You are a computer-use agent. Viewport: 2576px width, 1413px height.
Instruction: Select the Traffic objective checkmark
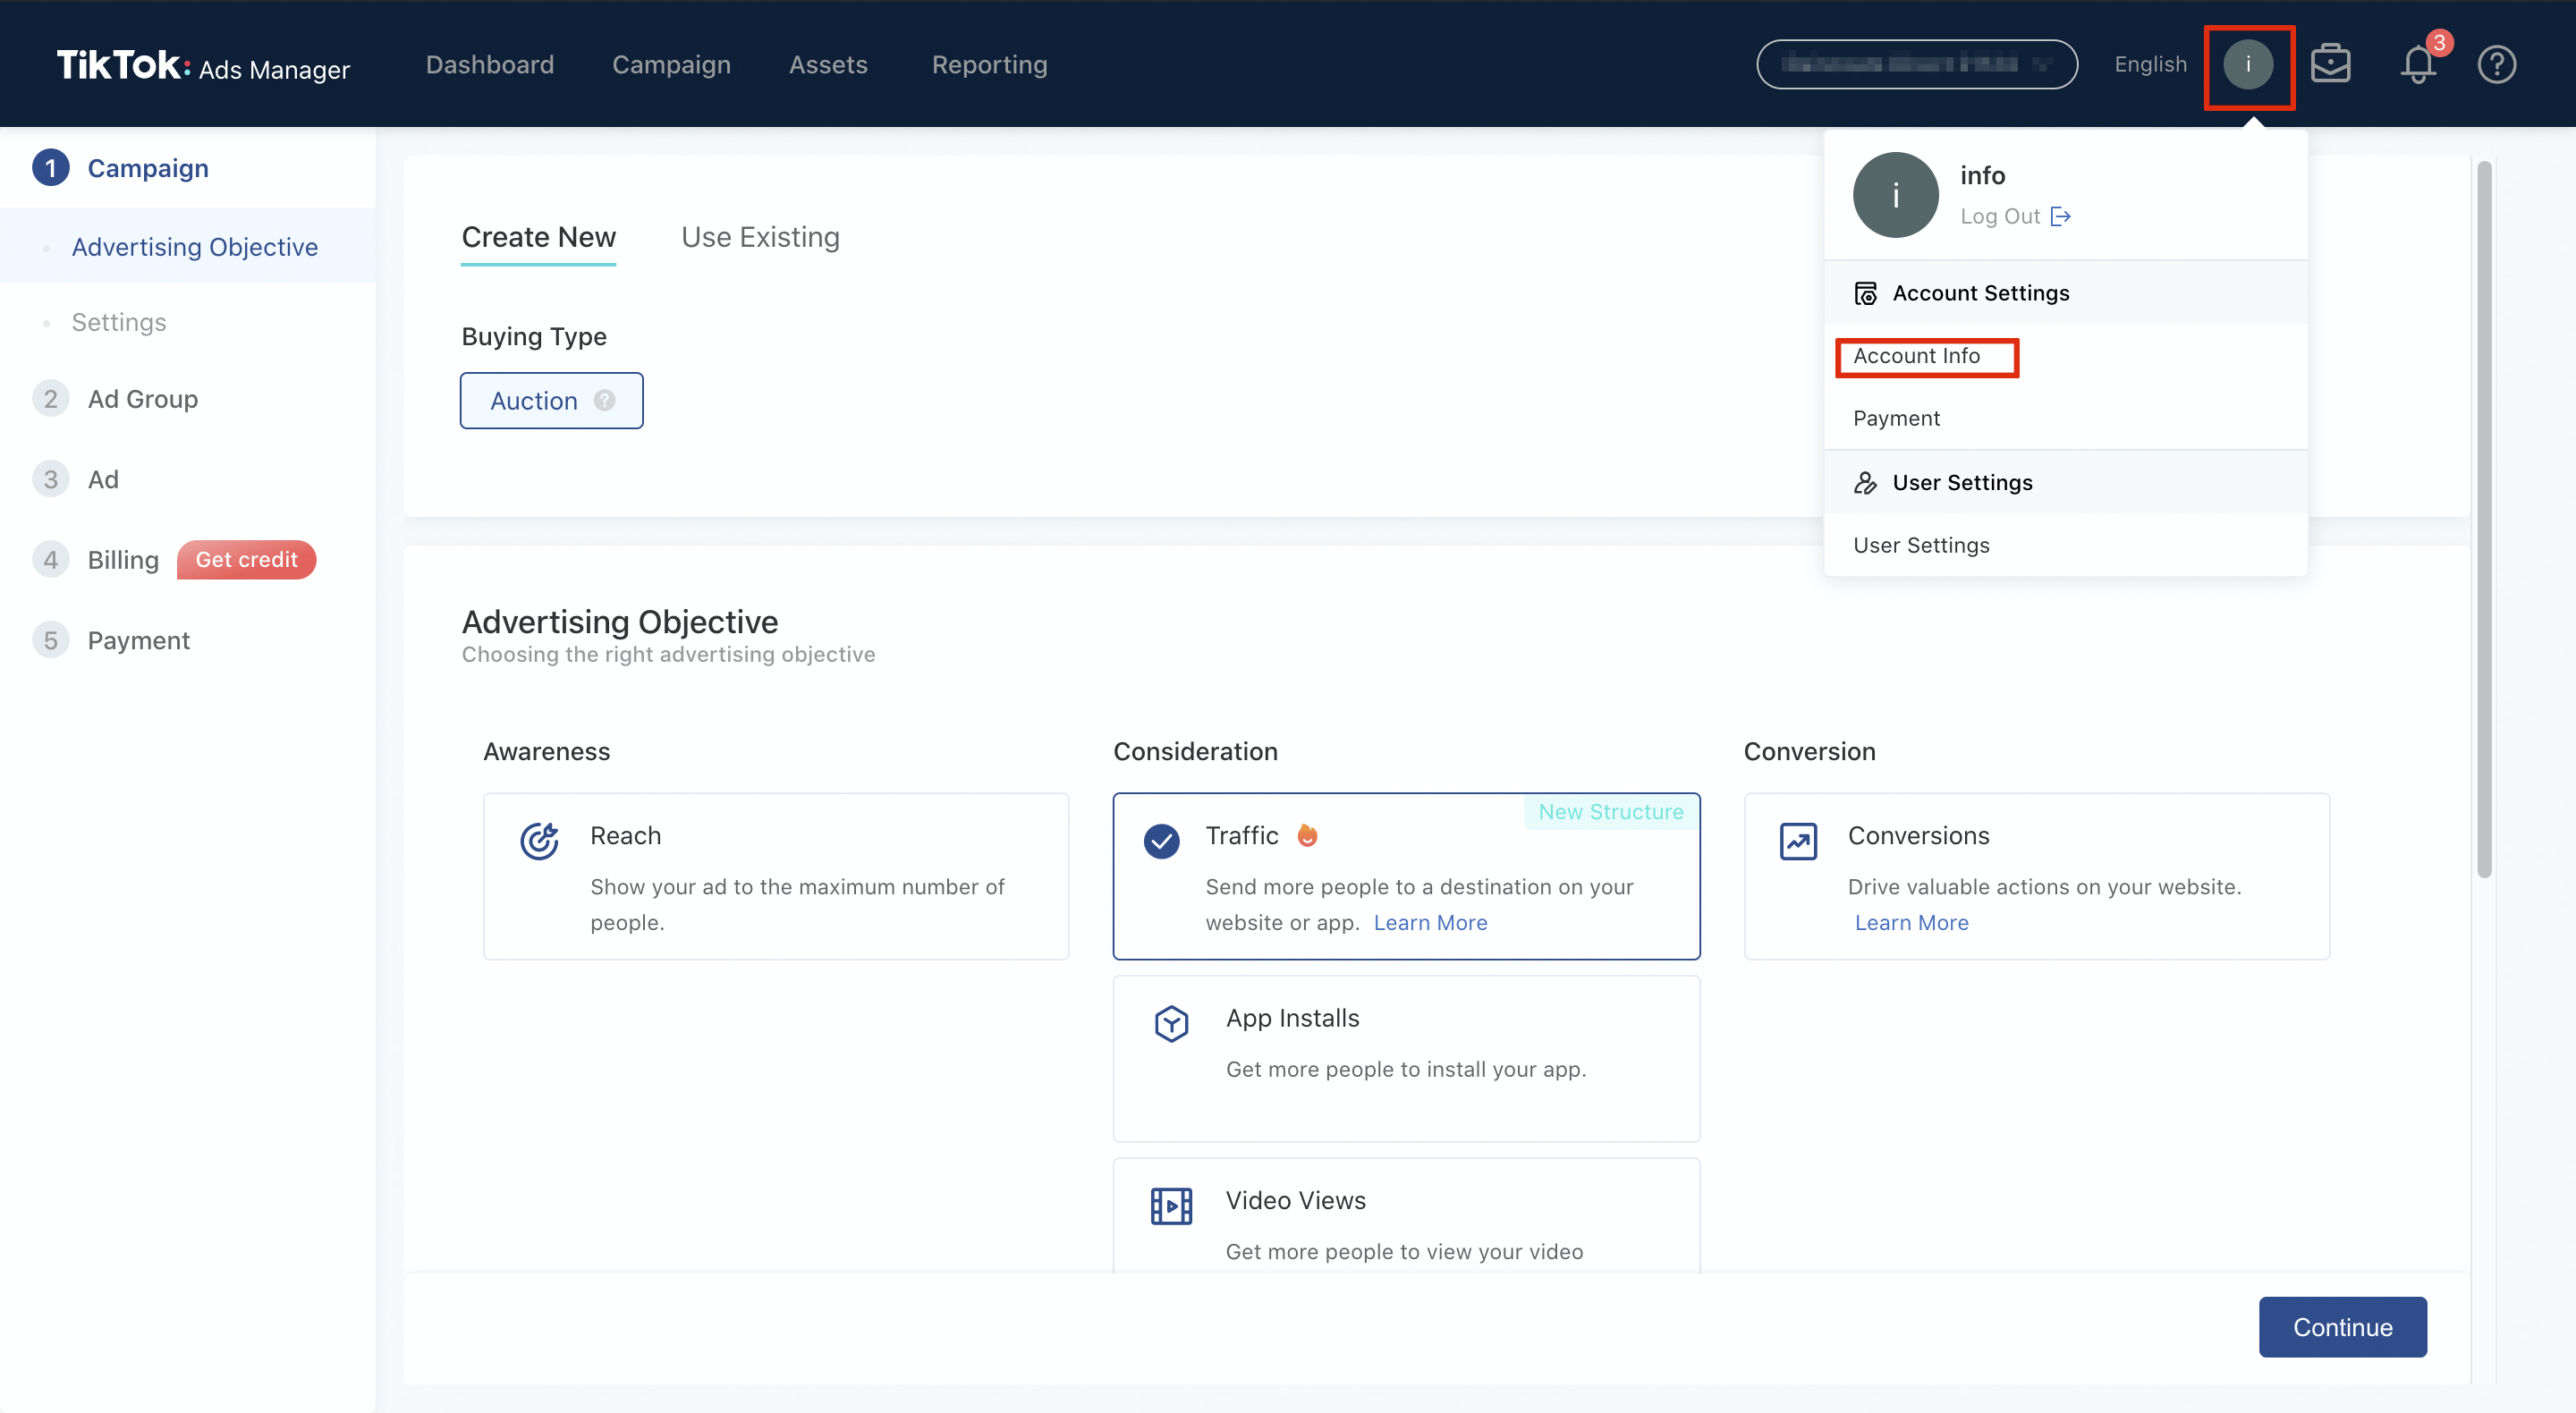[x=1161, y=841]
